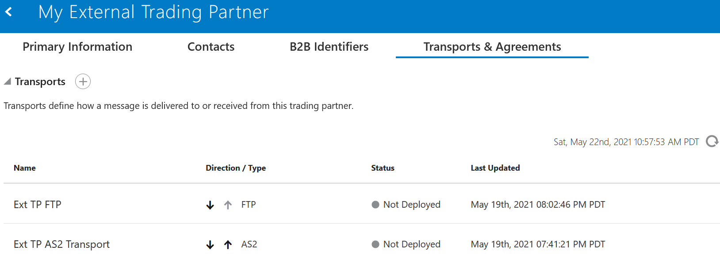Screen dimensions: 720x254
Task: Refresh the transports list
Action: (x=712, y=142)
